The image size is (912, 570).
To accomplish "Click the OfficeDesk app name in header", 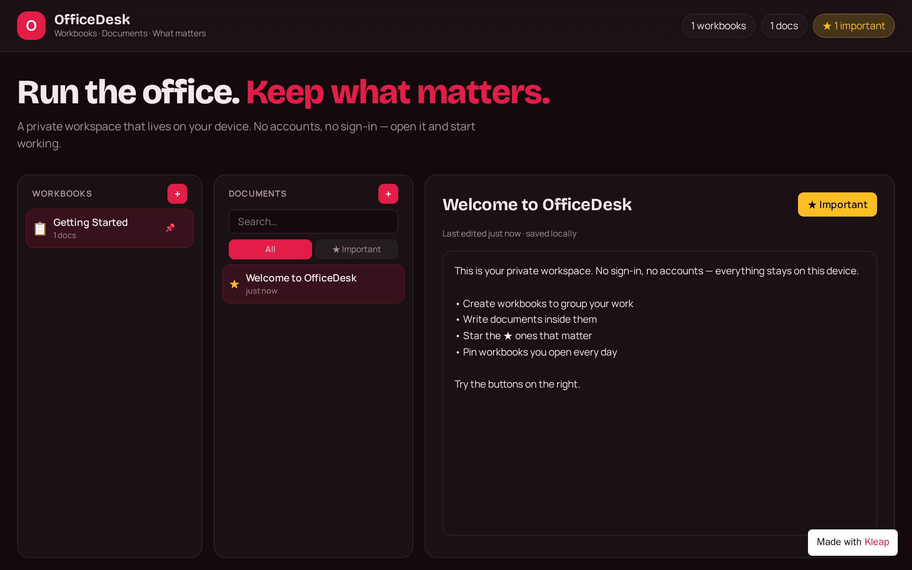I will [92, 20].
